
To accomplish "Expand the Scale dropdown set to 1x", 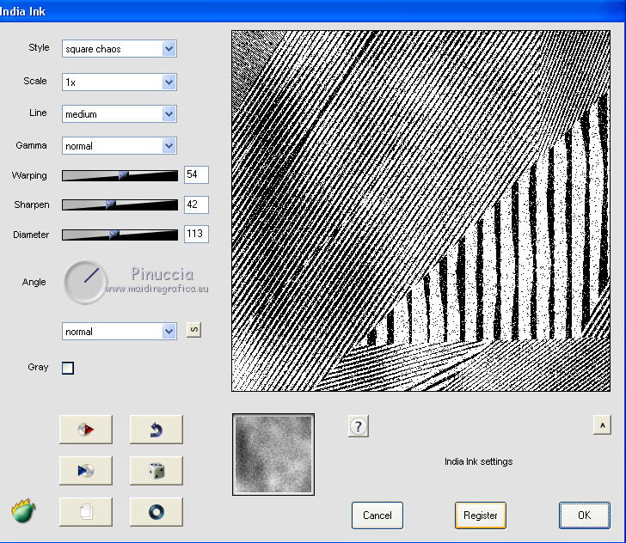I will tap(169, 82).
